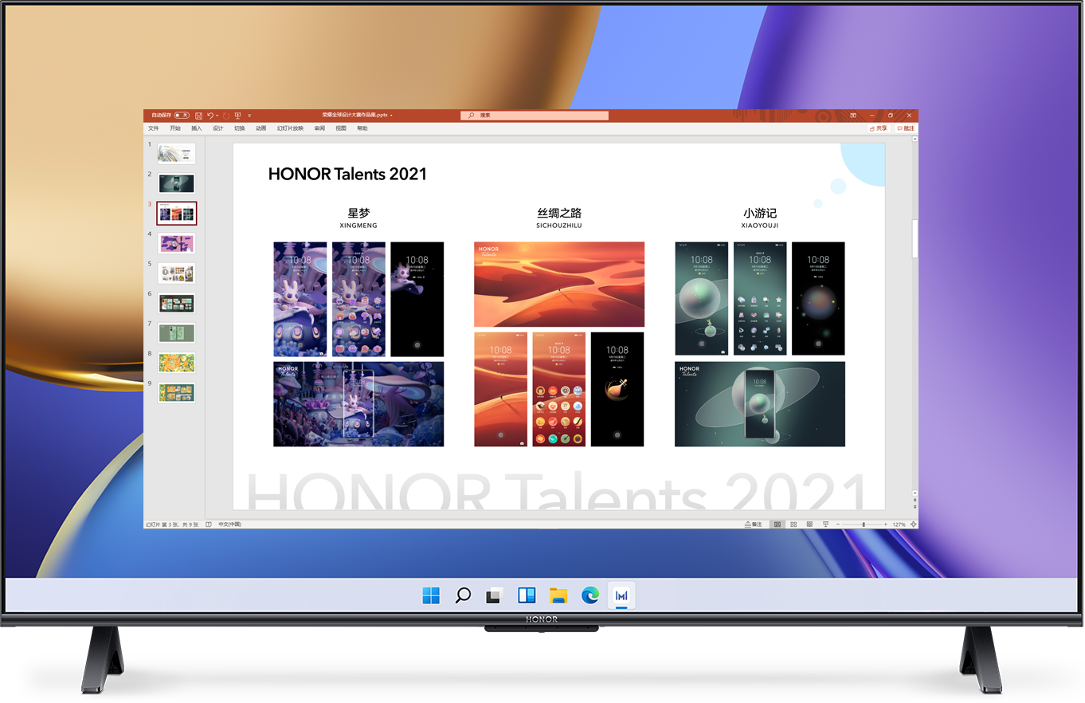This screenshot has height=703, width=1085.
Task: Select slide 6 thumbnail
Action: point(176,303)
